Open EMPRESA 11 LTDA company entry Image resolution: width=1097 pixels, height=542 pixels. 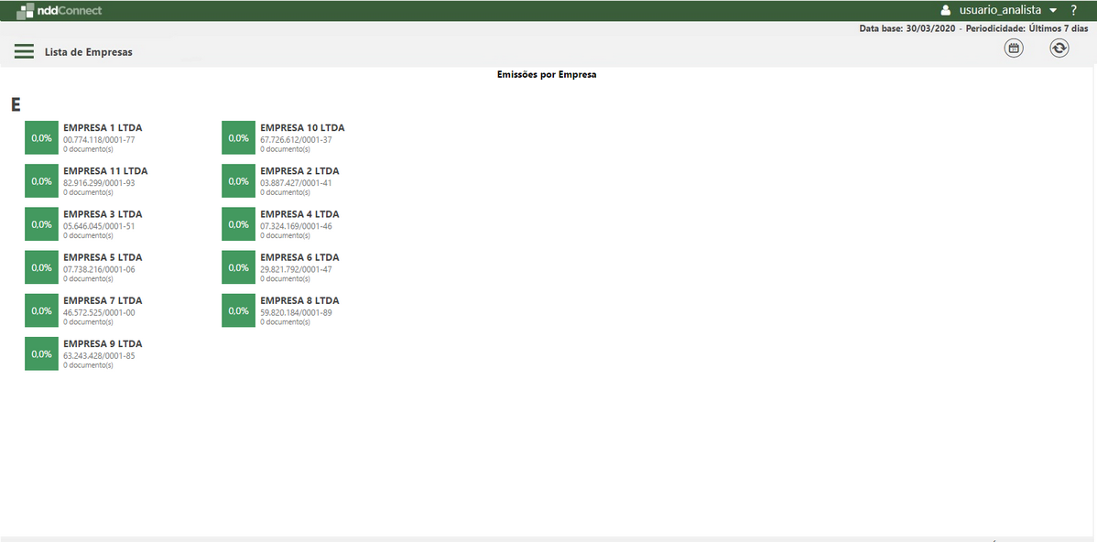(x=104, y=170)
